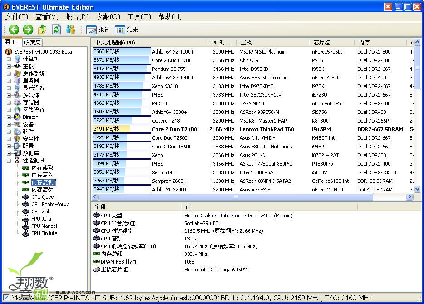Viewport: 424px width, 304px height.
Task: Expand the 显示设备 tree node
Action: point(9,88)
